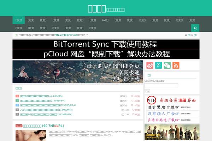Open the movie cast poster thumbnail
Image resolution: width=212 pixels, height=141 pixels.
[x=172, y=132]
